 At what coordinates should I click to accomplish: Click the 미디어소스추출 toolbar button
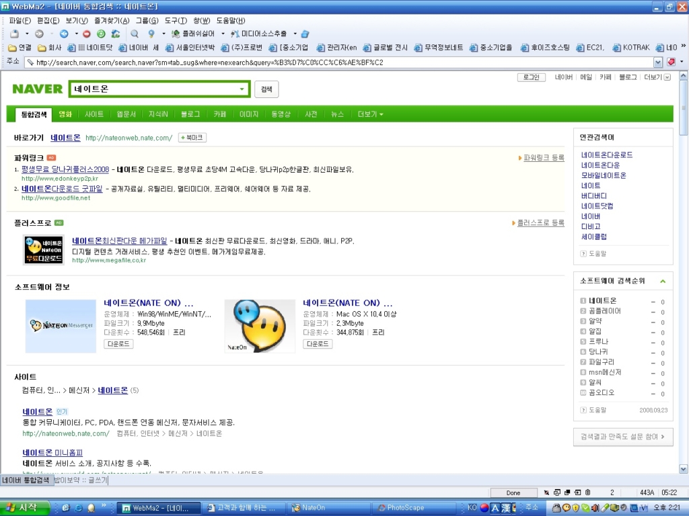(x=259, y=34)
